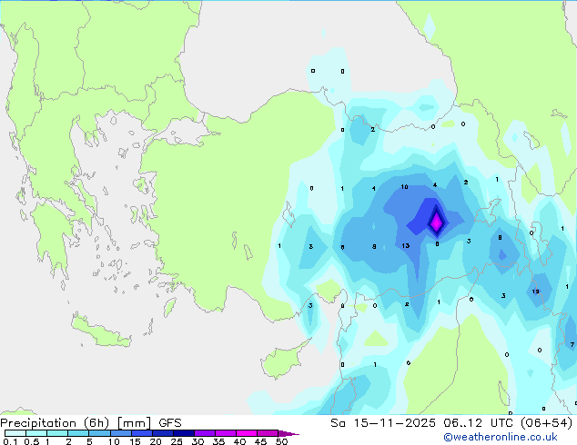Click the map value '7' at right edge
Screen dimensions: 577x445
click(572, 344)
